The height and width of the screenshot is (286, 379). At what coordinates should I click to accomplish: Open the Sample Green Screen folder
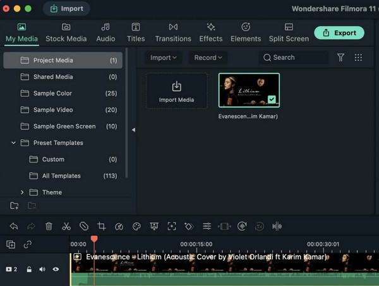63,126
